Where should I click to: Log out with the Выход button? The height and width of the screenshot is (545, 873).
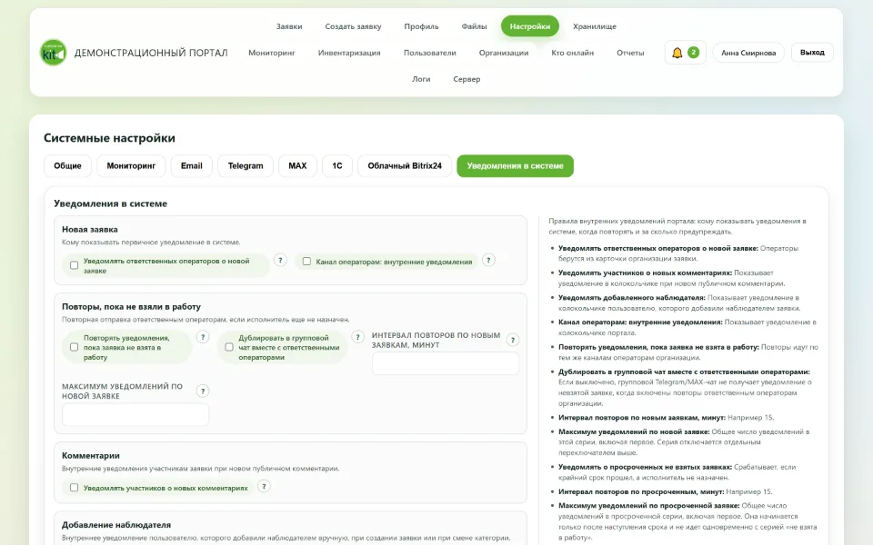(812, 53)
